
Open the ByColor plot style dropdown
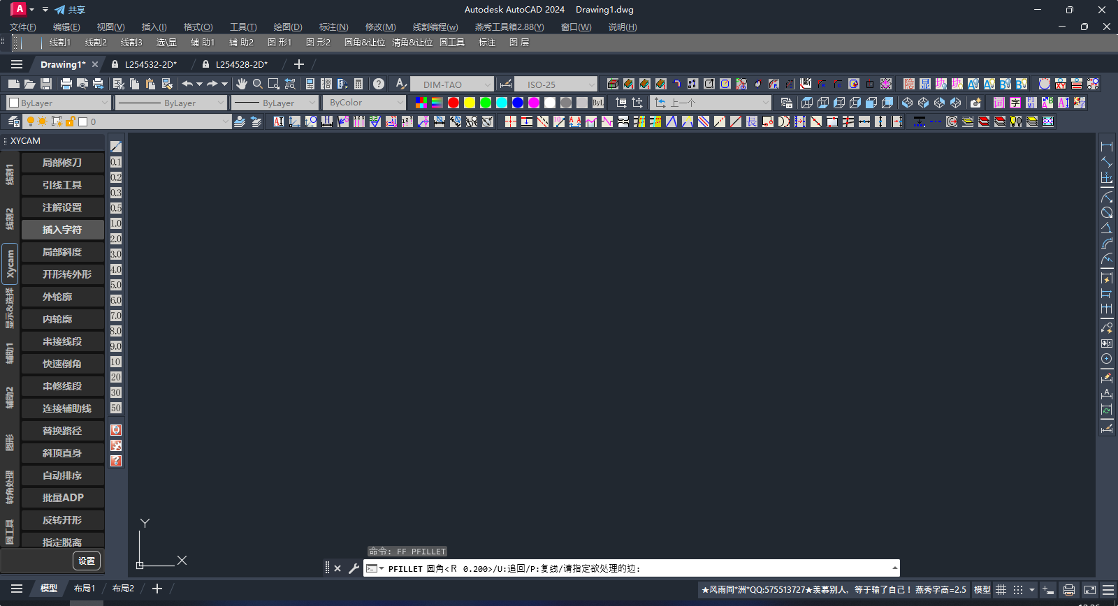pos(364,103)
